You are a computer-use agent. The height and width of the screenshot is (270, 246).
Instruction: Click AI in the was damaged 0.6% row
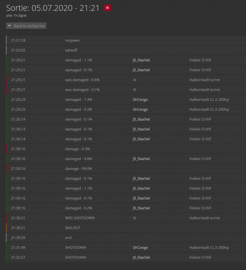tap(135, 80)
